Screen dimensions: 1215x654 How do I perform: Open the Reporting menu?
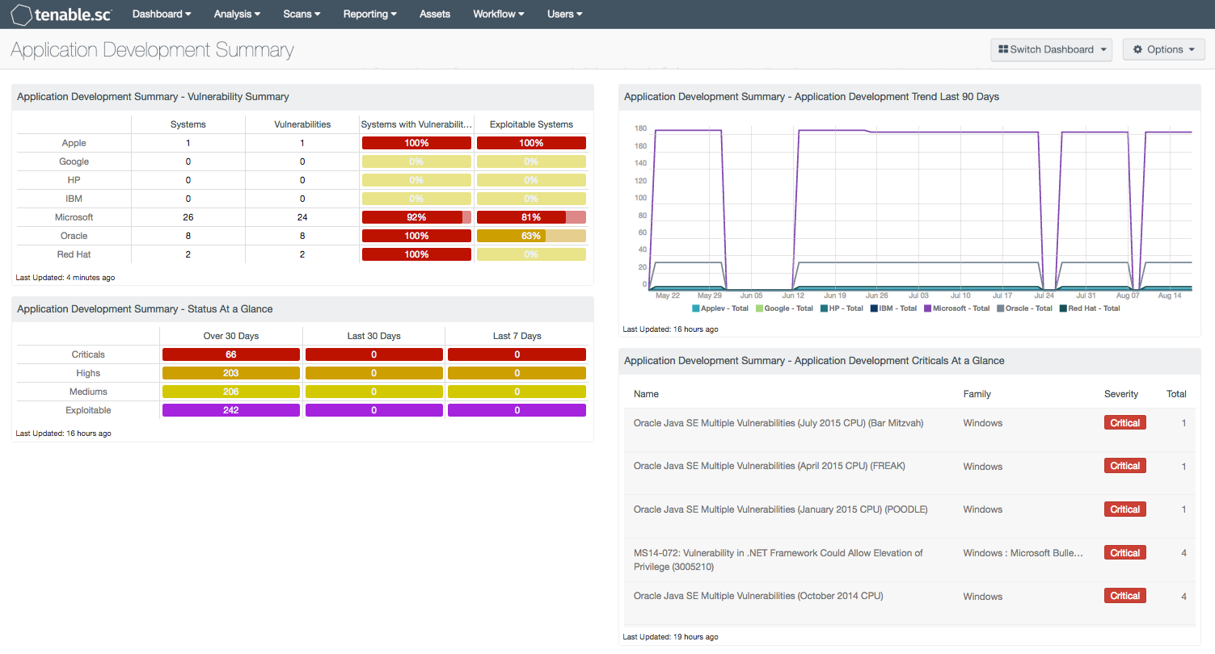point(369,14)
